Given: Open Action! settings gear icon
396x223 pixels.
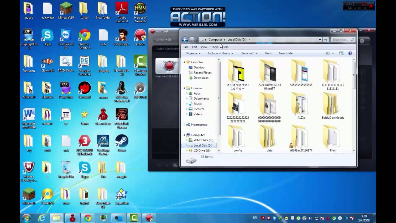Looking at the screenshot, I should (x=362, y=41).
